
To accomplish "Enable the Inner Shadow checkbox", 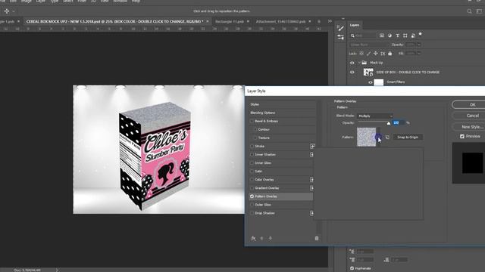I will tap(252, 154).
